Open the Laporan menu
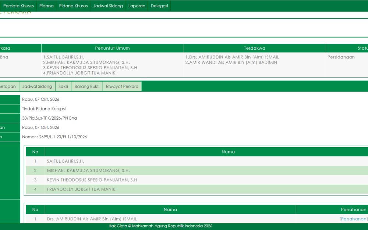 pos(137,6)
